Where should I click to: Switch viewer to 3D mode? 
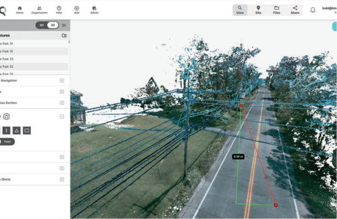click(x=52, y=25)
